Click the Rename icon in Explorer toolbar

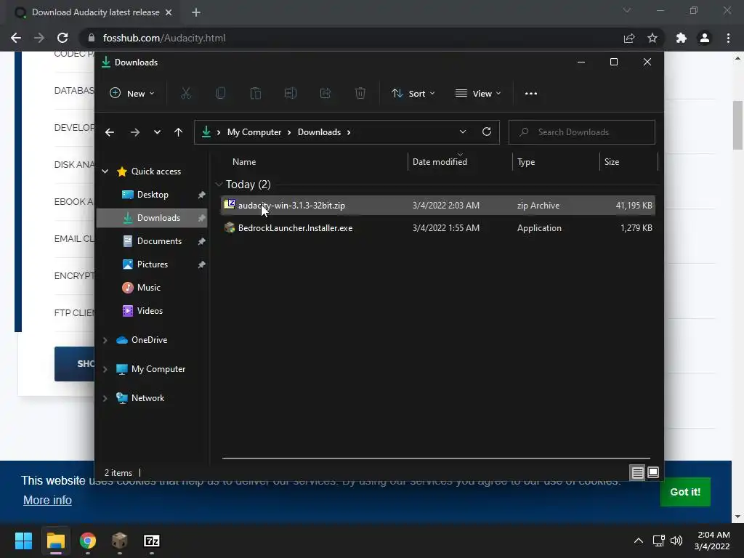(x=291, y=94)
